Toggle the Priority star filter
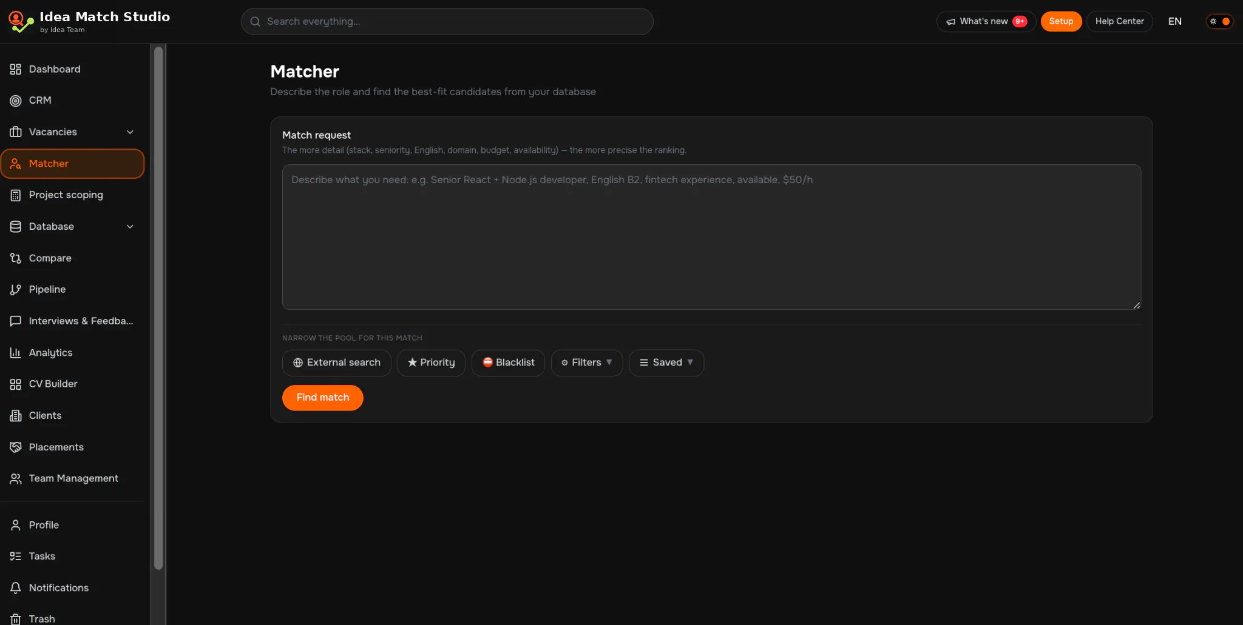 [x=431, y=363]
